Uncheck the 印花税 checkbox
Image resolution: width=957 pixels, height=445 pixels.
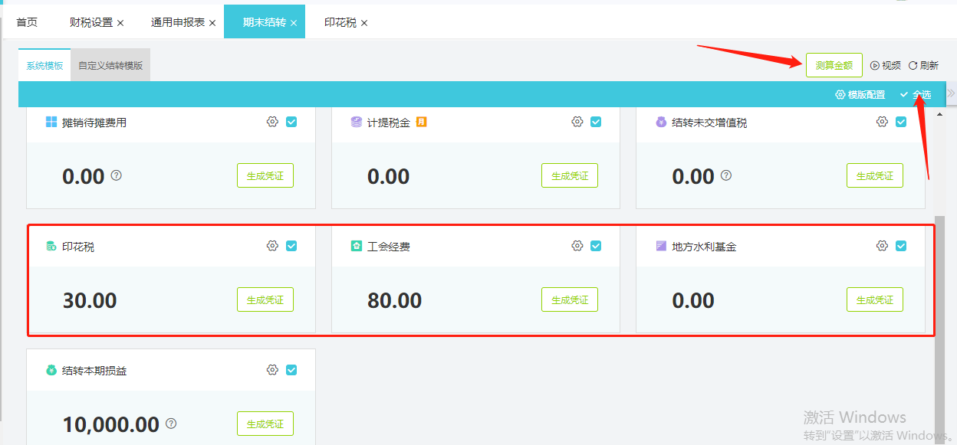[291, 246]
